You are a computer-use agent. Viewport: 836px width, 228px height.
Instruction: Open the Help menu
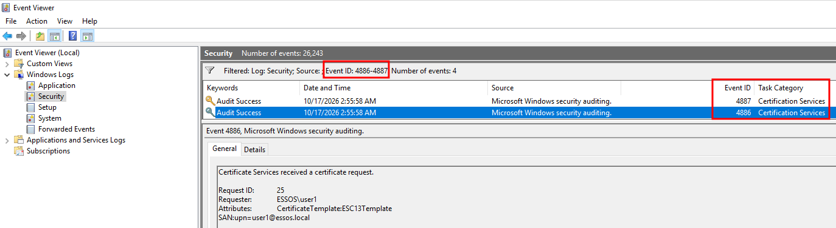pos(89,21)
